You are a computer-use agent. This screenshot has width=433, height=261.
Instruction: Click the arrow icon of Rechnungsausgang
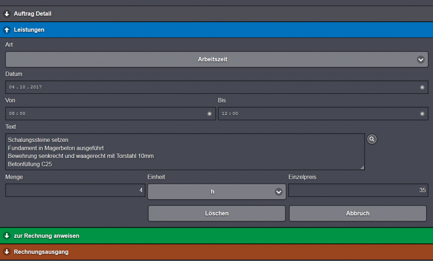[7, 252]
